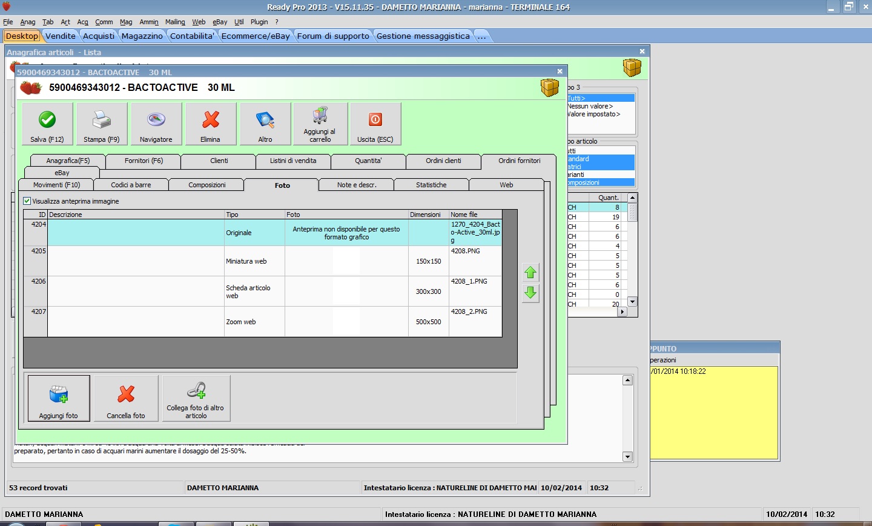The image size is (872, 526).
Task: Go to the Statistiche tab
Action: tap(431, 185)
